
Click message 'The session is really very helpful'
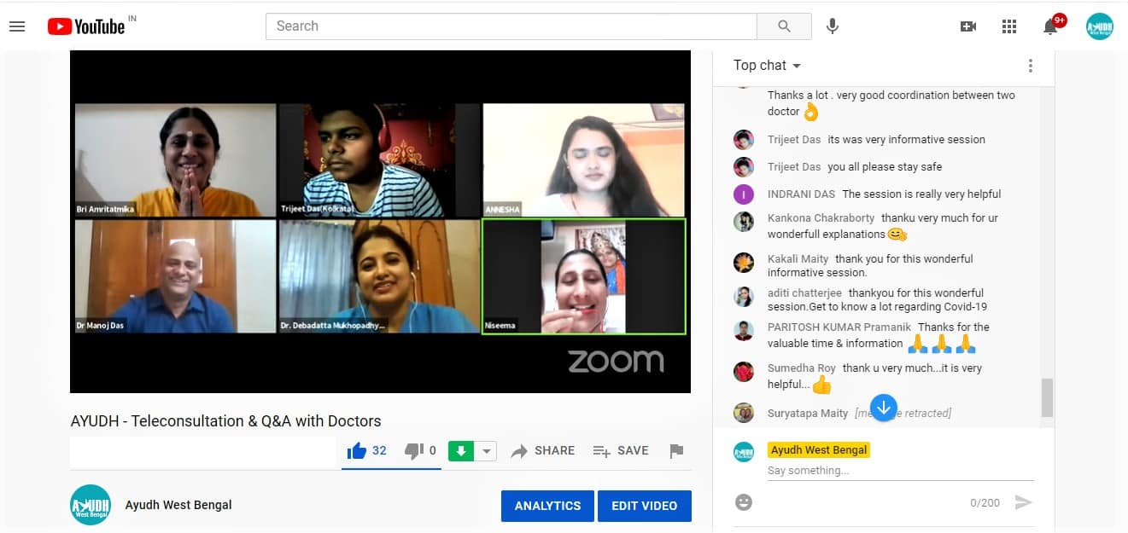[921, 194]
